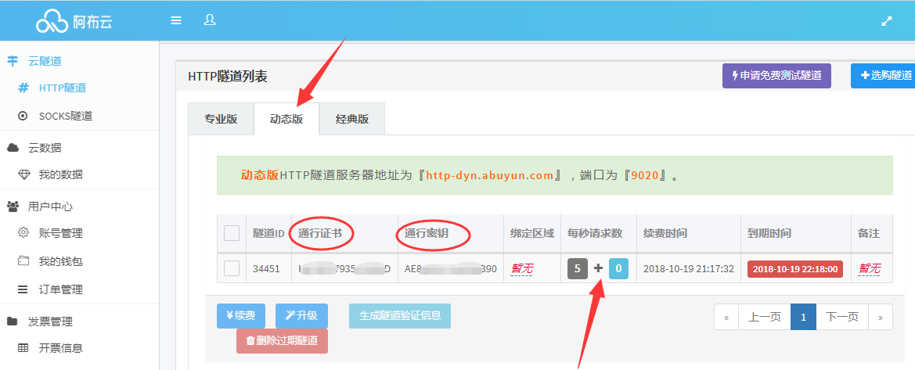
Task: Click the 生成隧道验证信息 button
Action: 400,316
